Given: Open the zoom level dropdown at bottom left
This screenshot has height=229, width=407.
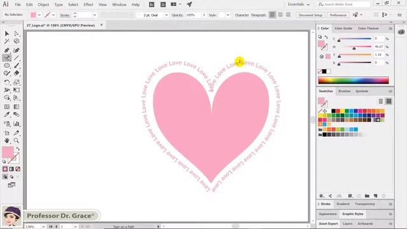Looking at the screenshot, I should (x=43, y=226).
